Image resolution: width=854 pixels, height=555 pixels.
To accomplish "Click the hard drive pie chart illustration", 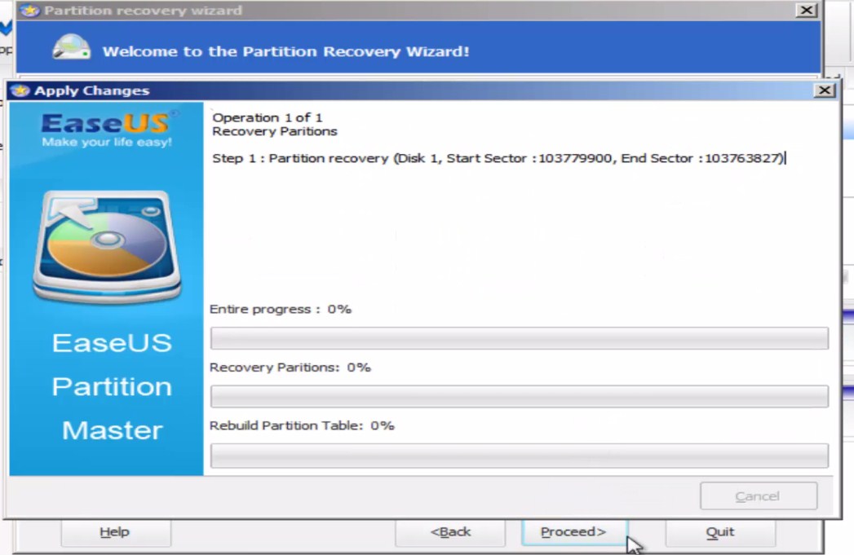I will click(x=107, y=246).
